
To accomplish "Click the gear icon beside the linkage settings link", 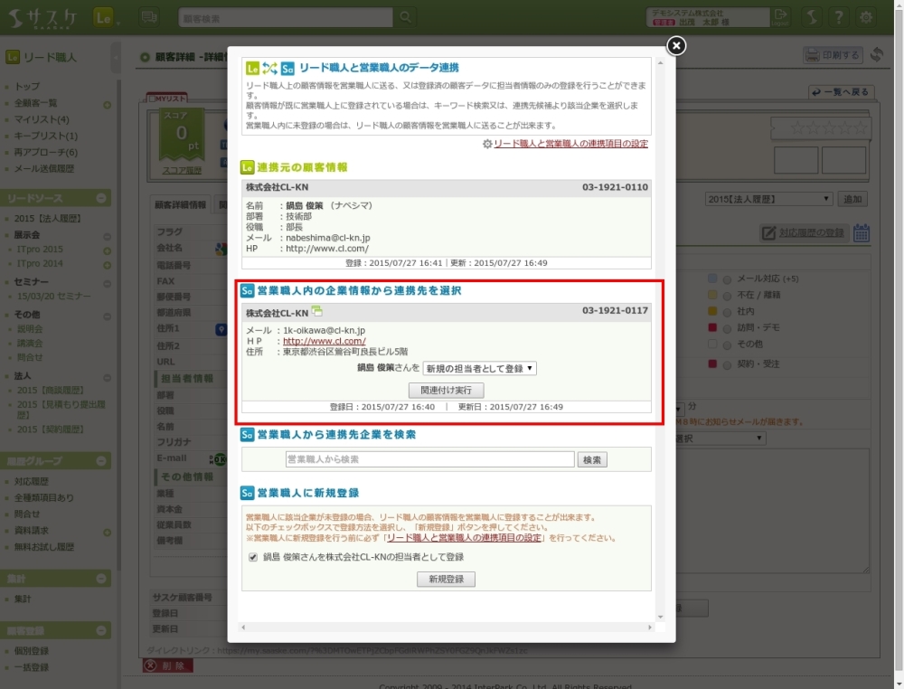I will click(487, 144).
